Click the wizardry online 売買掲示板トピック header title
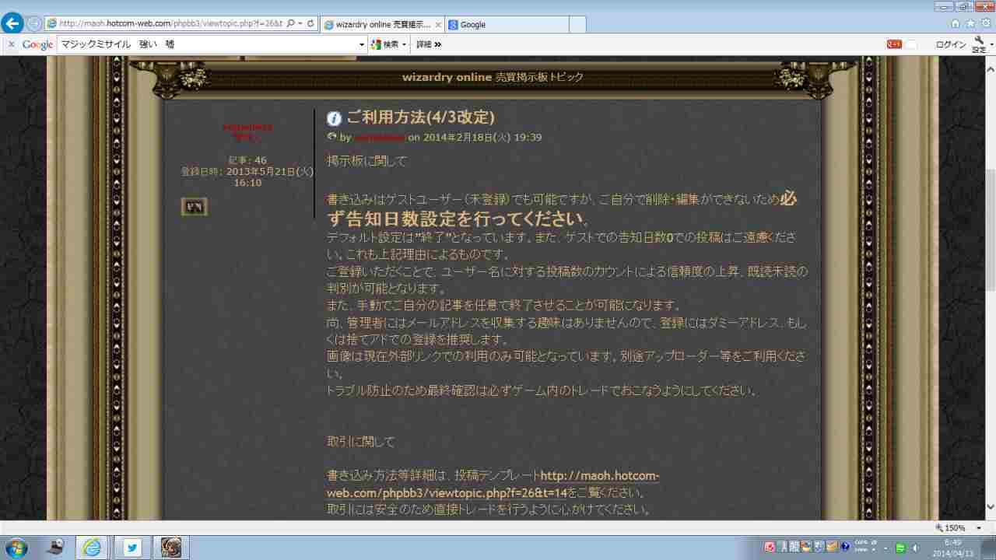 [x=493, y=77]
